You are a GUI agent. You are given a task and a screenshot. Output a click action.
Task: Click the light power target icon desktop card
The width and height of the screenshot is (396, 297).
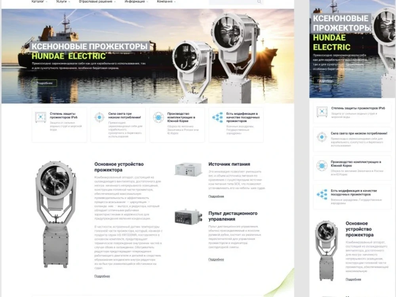[99, 117]
